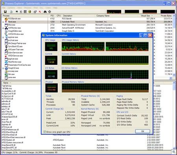Screen dimensions: 177x155
Task: Click the mini CPU usage graph in toolbar
Action: [114, 12]
